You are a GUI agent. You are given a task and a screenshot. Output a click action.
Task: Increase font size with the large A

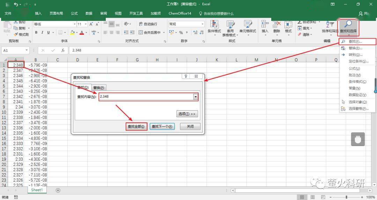tap(91, 24)
